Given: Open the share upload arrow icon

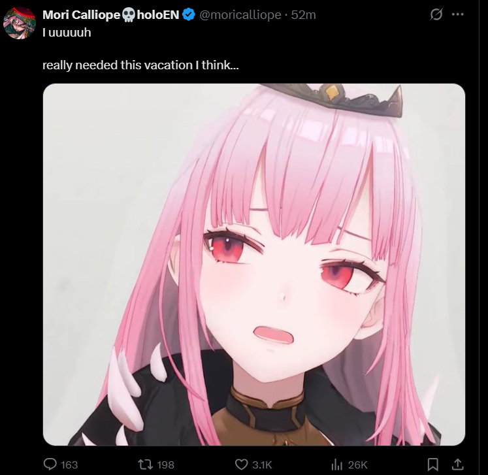Looking at the screenshot, I should 457,464.
